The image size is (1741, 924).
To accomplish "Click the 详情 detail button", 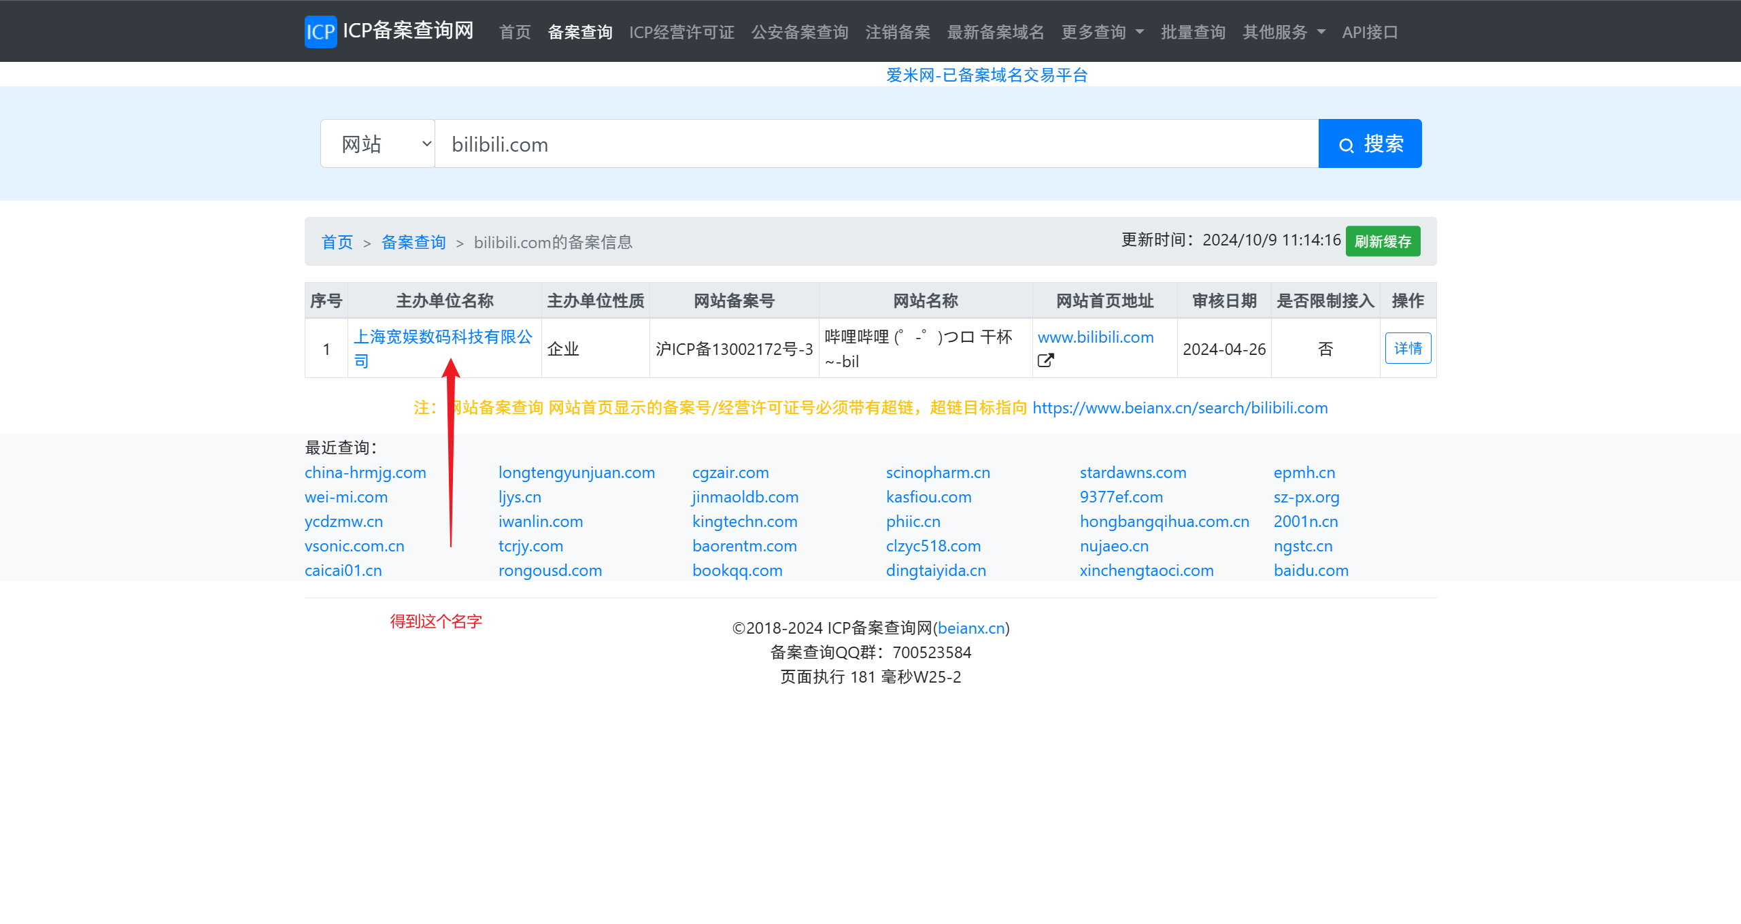I will [1408, 348].
